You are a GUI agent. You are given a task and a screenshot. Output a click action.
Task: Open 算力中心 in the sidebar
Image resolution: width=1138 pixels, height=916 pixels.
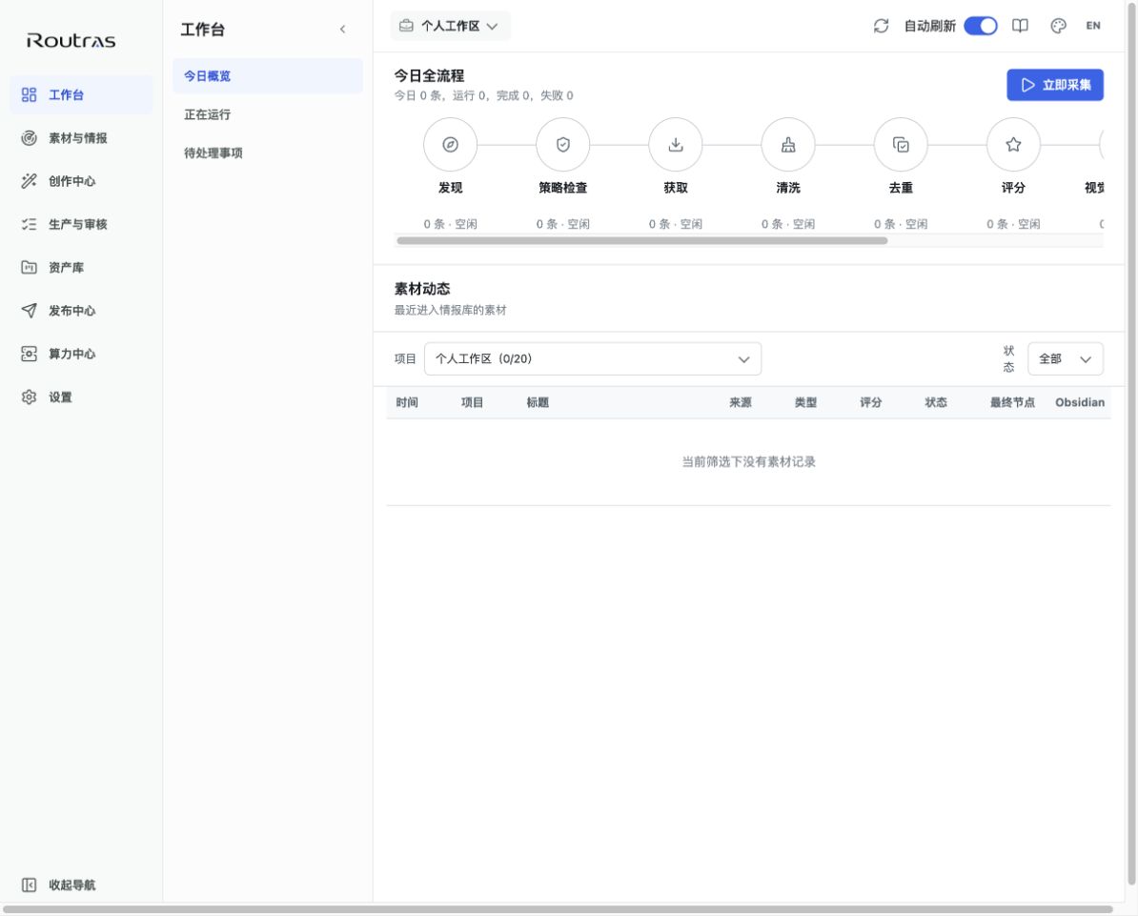pyautogui.click(x=81, y=354)
